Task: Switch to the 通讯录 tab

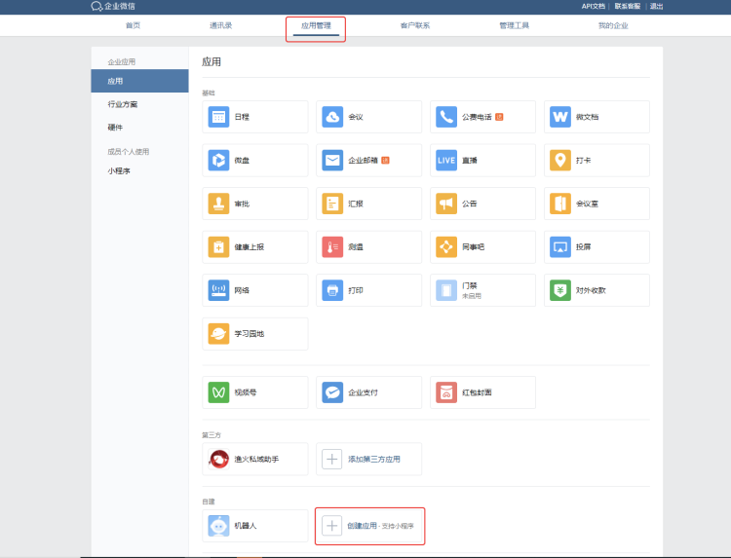Action: click(x=221, y=25)
